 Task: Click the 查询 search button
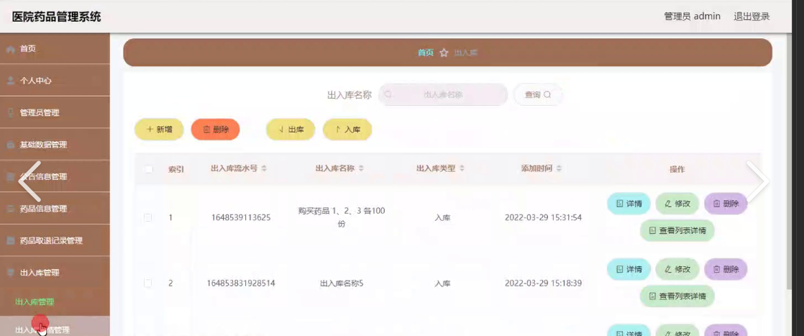(538, 95)
